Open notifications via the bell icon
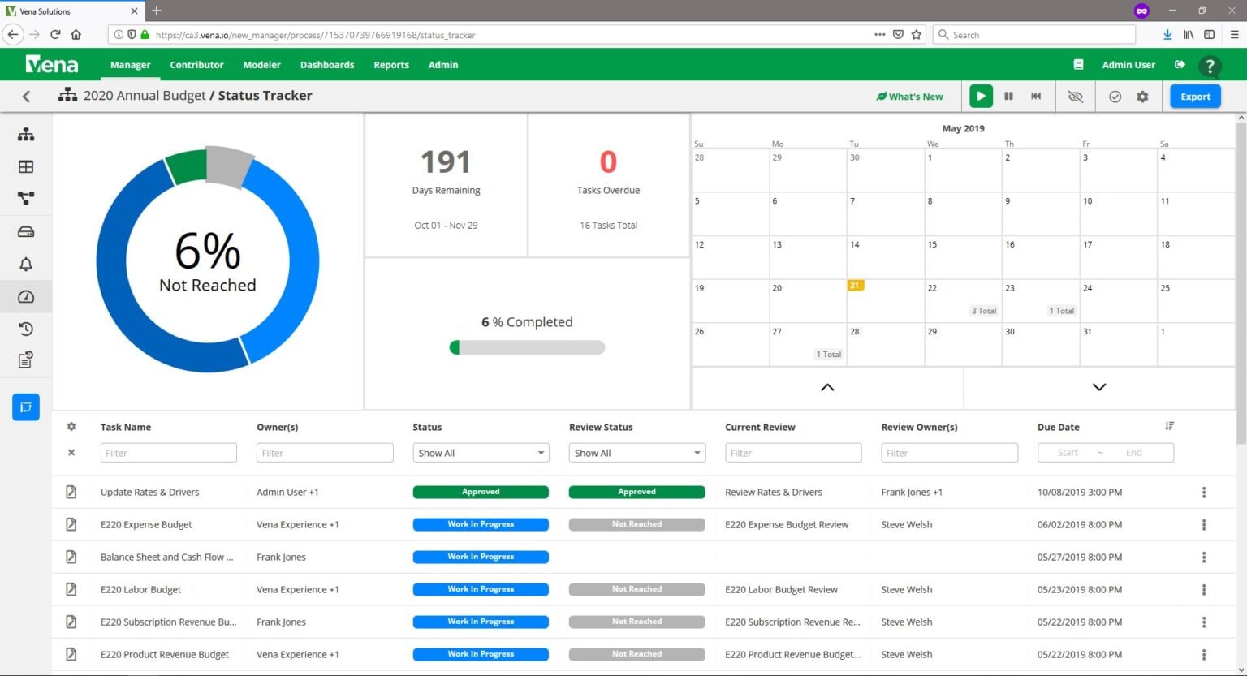This screenshot has width=1247, height=676. (25, 264)
